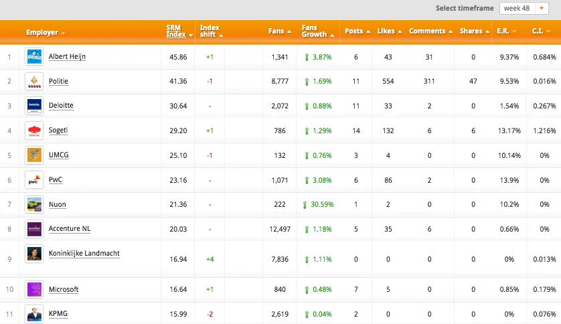The height and width of the screenshot is (324, 561).
Task: Sort by Fans column header
Action: pyautogui.click(x=280, y=31)
